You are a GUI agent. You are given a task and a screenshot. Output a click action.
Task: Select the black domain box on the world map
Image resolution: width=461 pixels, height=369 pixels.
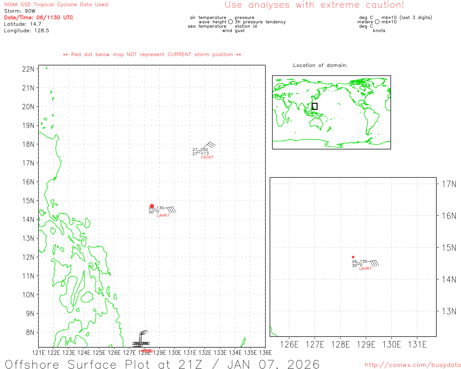[x=314, y=106]
